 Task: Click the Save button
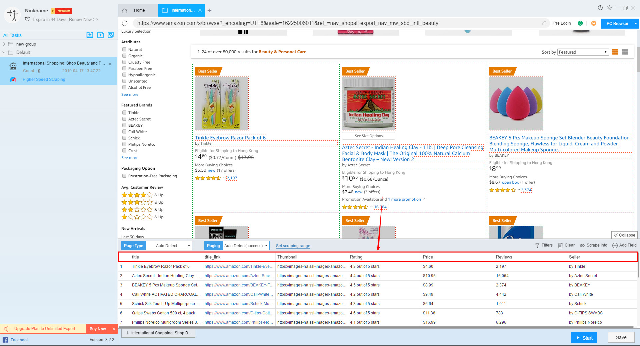pos(621,337)
